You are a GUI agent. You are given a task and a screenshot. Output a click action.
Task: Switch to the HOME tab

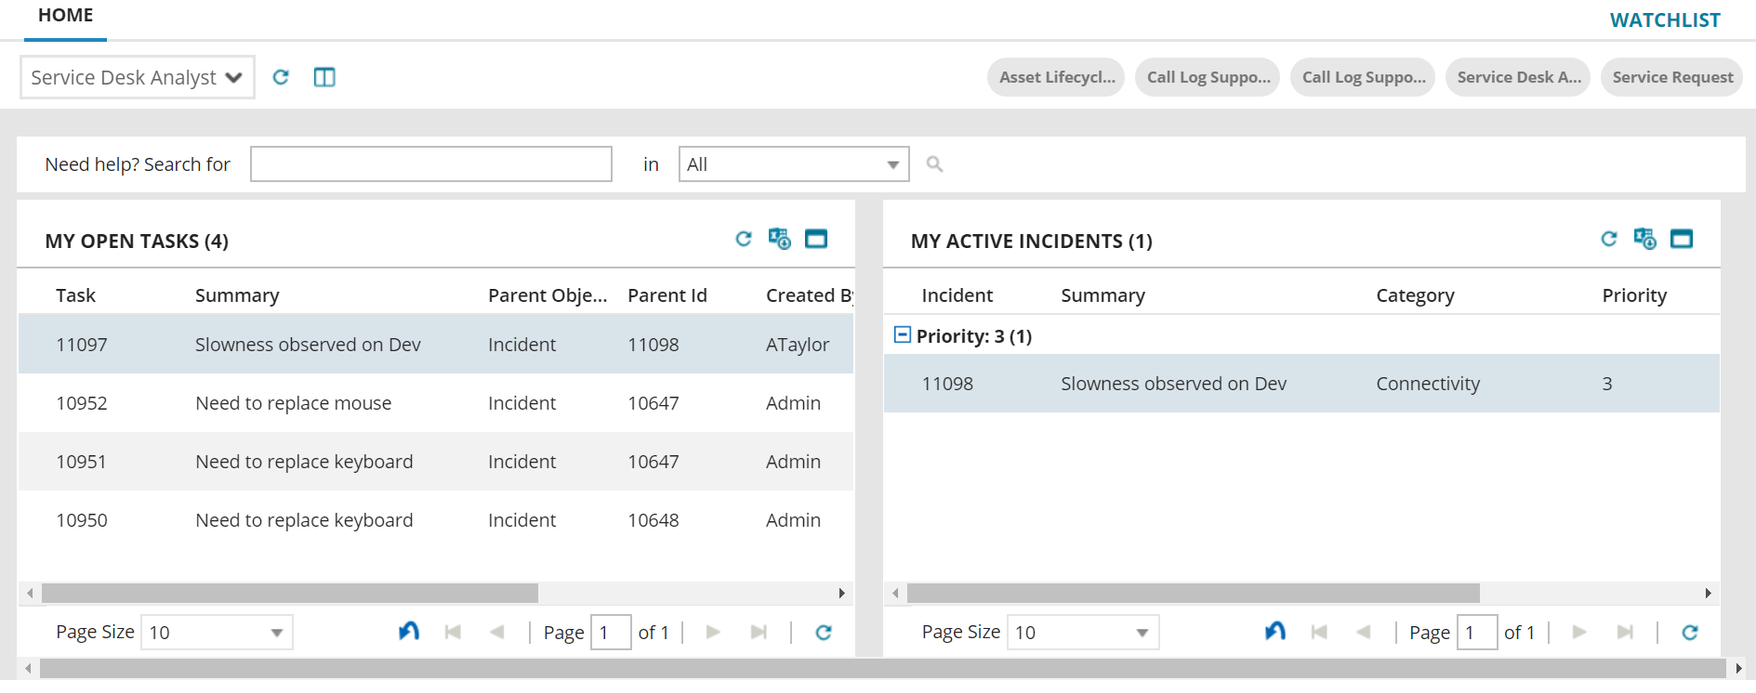65,16
